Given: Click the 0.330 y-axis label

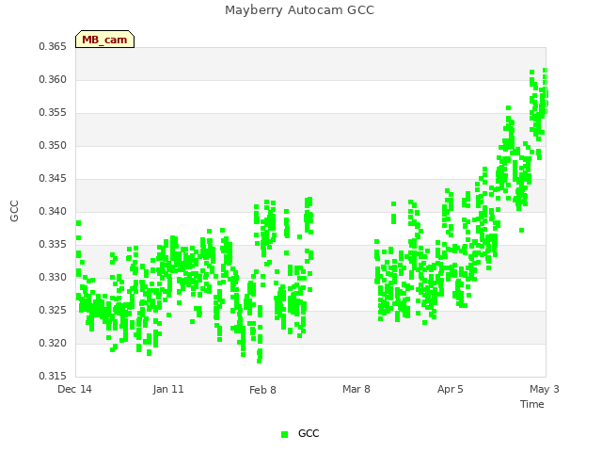Looking at the screenshot, I should (53, 277).
